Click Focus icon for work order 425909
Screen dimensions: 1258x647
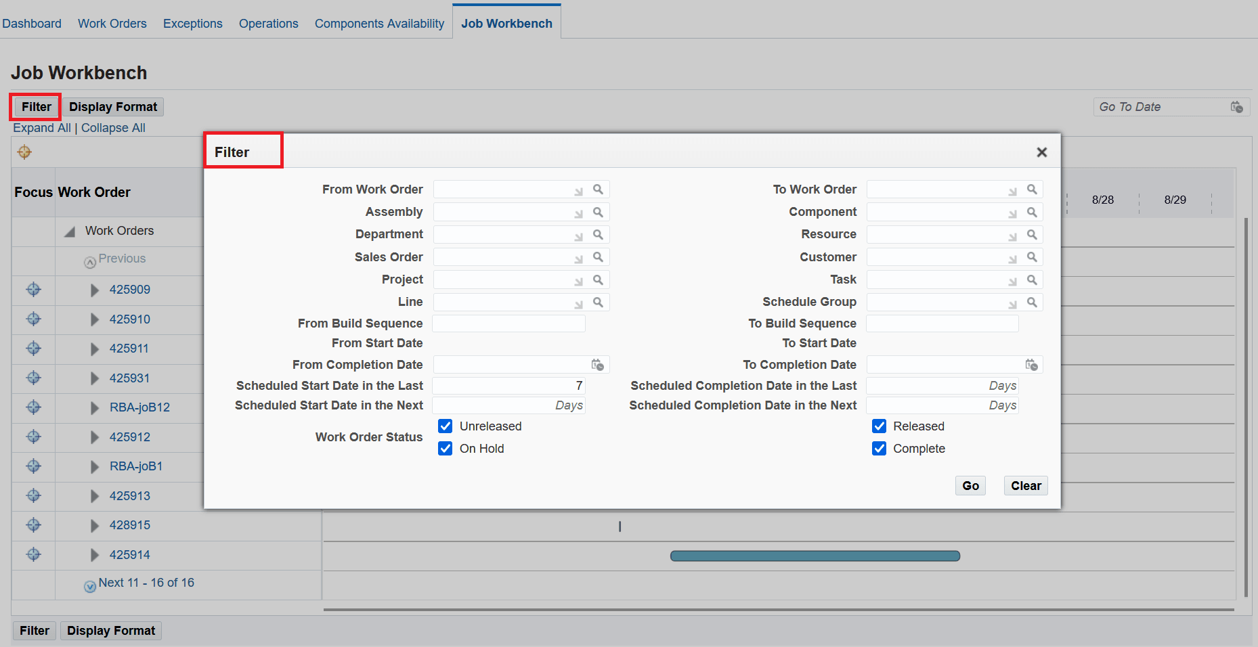pos(33,290)
